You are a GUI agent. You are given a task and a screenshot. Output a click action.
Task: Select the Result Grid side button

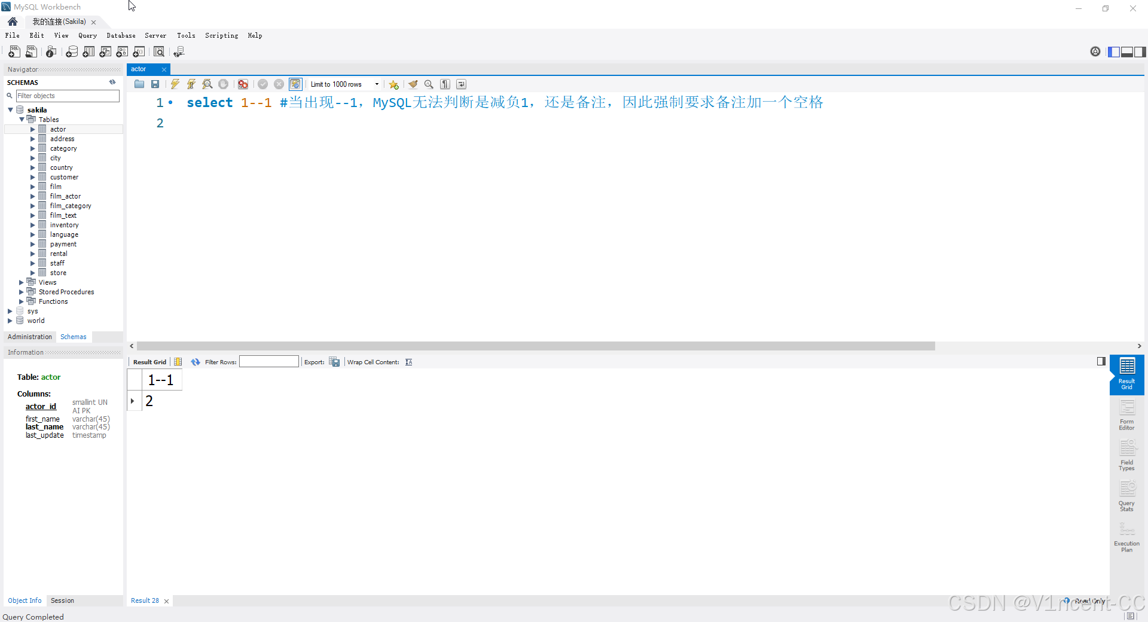[1127, 374]
